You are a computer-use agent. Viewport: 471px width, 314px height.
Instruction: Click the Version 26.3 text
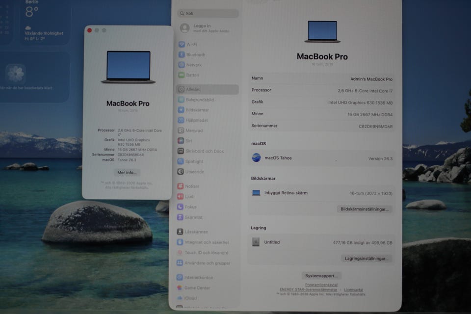point(380,158)
